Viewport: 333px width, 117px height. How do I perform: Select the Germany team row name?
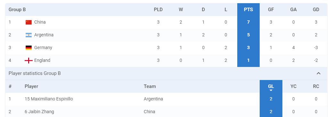coord(43,48)
